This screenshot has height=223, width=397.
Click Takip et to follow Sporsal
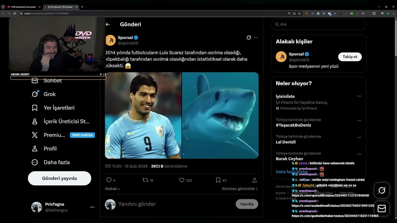[x=350, y=57]
